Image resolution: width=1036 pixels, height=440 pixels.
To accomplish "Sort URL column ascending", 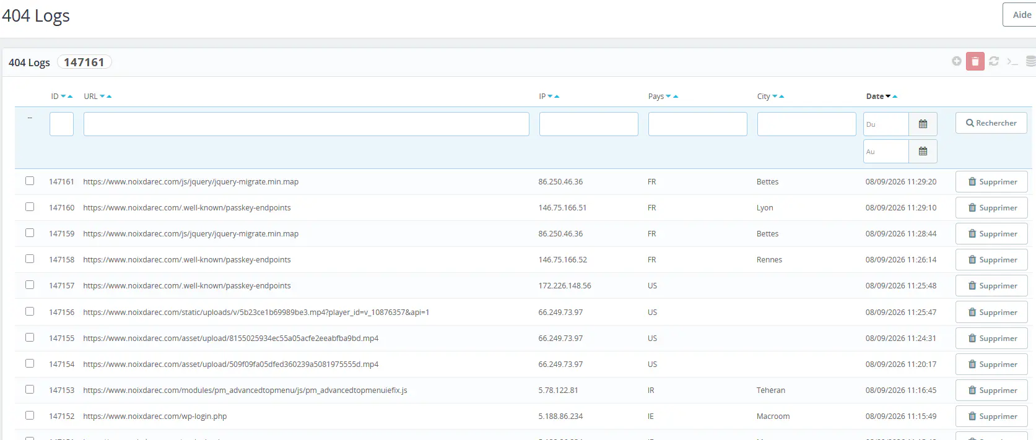I will (x=109, y=97).
